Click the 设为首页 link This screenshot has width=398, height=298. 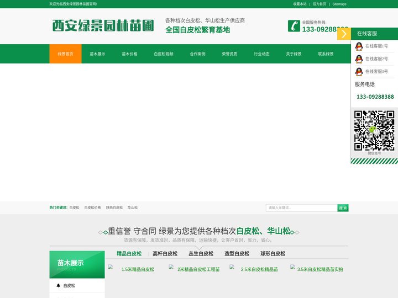click(320, 4)
